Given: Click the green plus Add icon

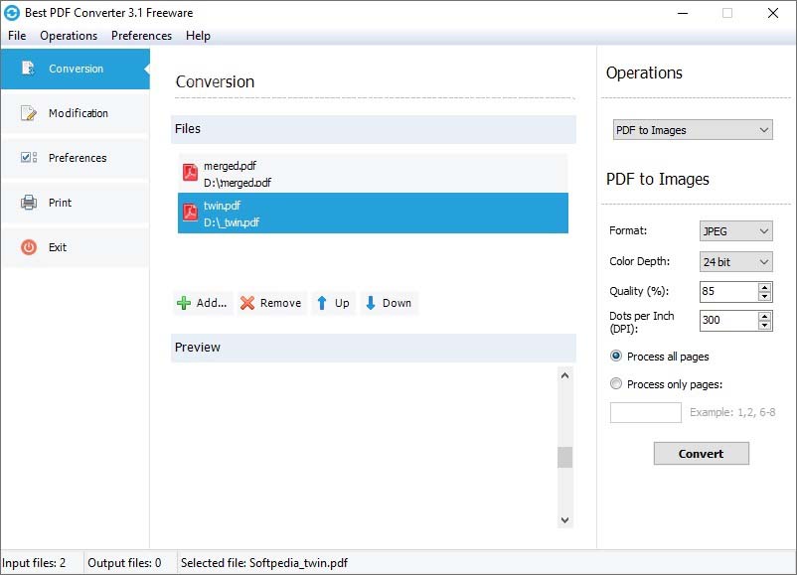Looking at the screenshot, I should 184,303.
